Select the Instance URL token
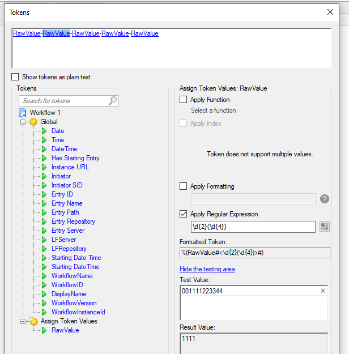The image size is (349, 354). pos(70,167)
